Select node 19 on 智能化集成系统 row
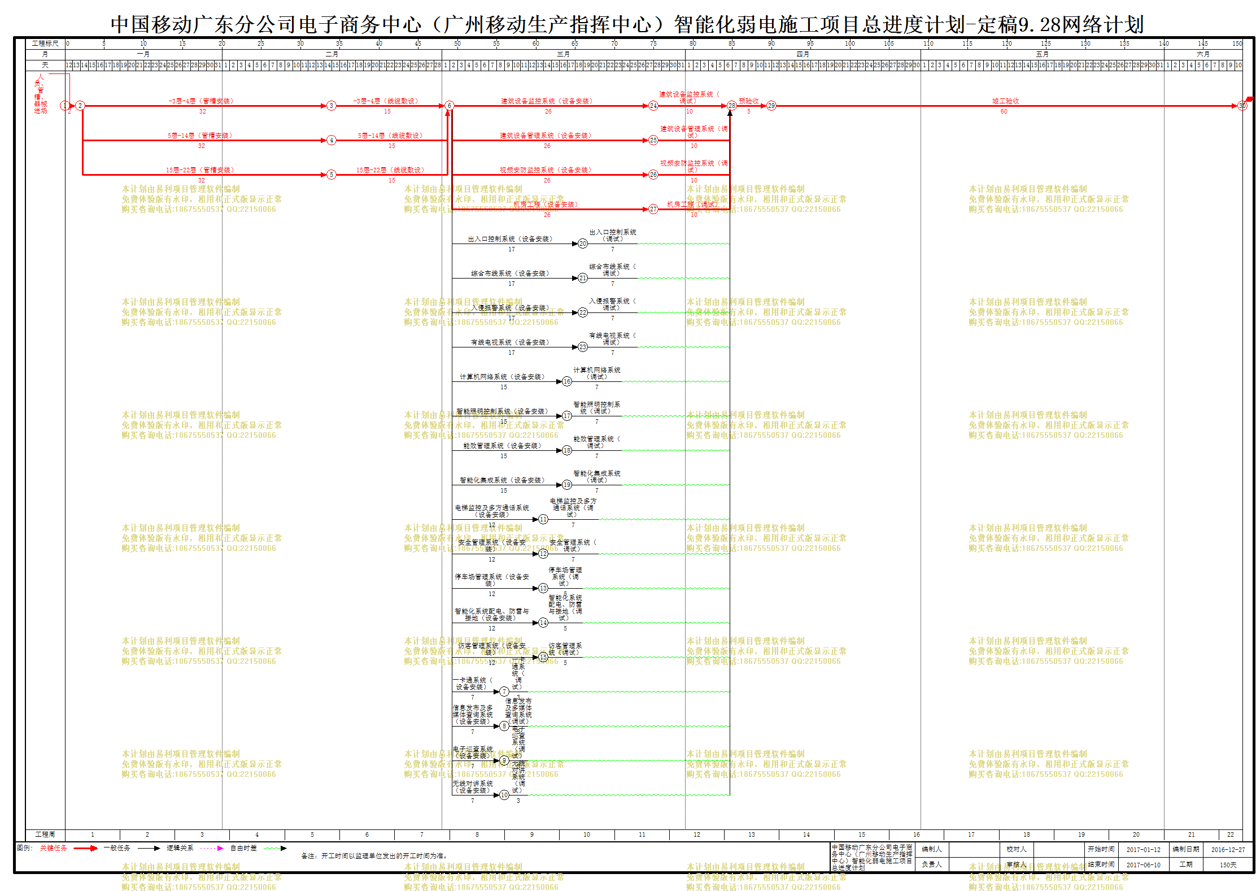Screen dimensions: 1256x891 tap(567, 485)
